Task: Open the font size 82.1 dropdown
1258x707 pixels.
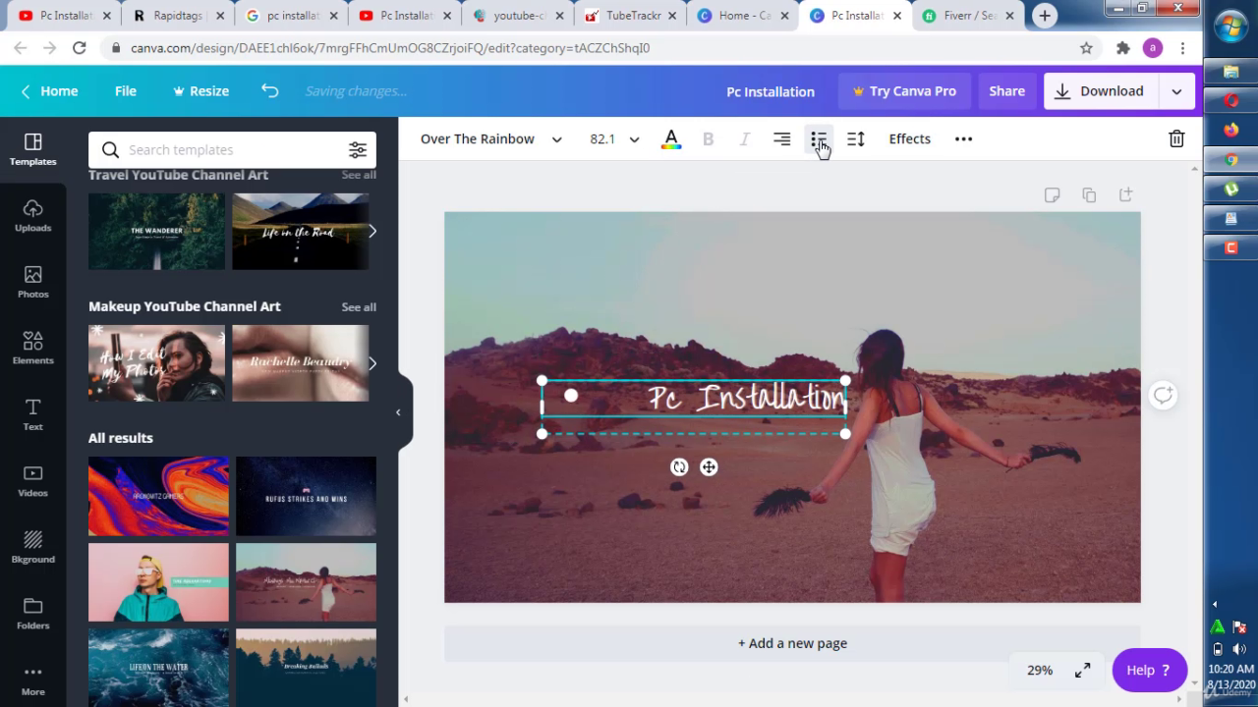Action: click(x=614, y=139)
